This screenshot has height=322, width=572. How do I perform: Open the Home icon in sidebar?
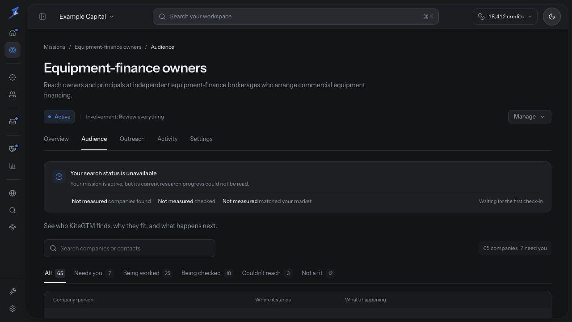(x=13, y=33)
